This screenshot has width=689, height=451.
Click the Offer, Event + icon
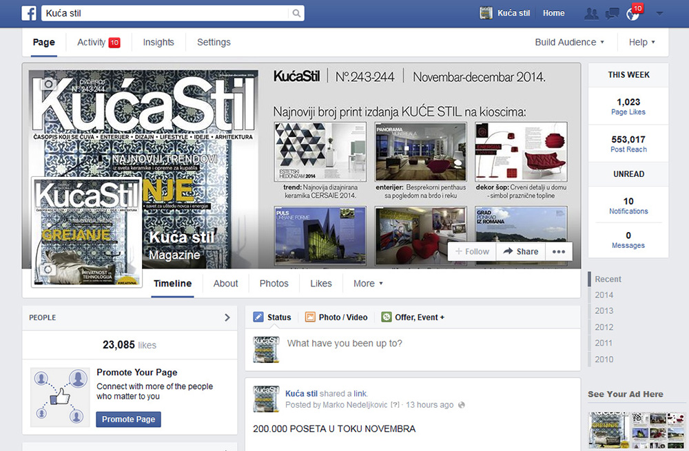pos(387,317)
